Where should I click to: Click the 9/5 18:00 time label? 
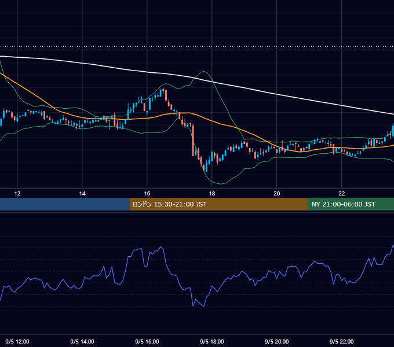[212, 341]
